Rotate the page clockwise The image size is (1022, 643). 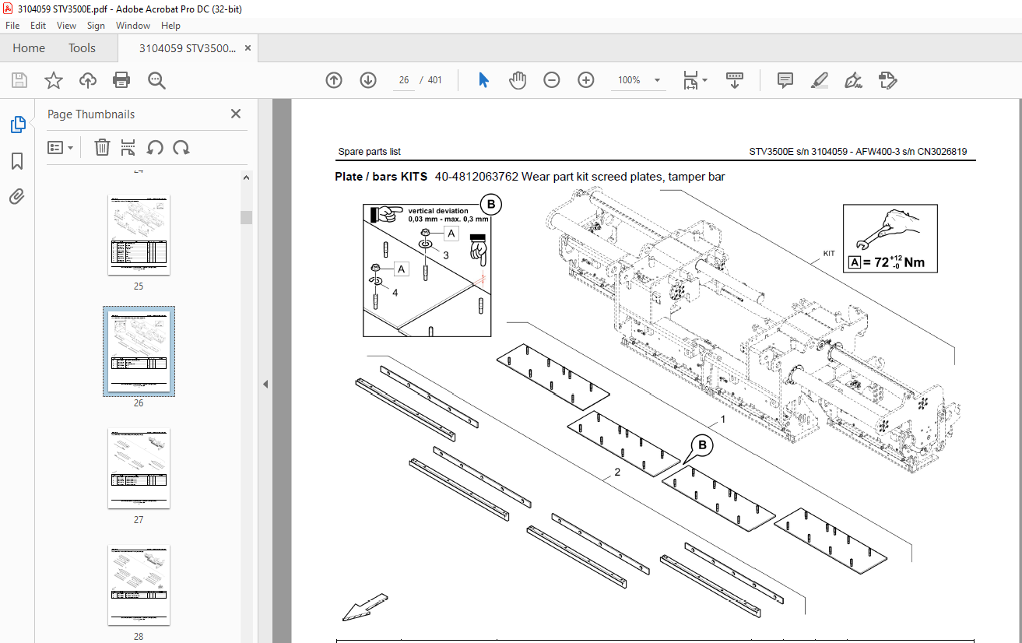[x=181, y=147]
